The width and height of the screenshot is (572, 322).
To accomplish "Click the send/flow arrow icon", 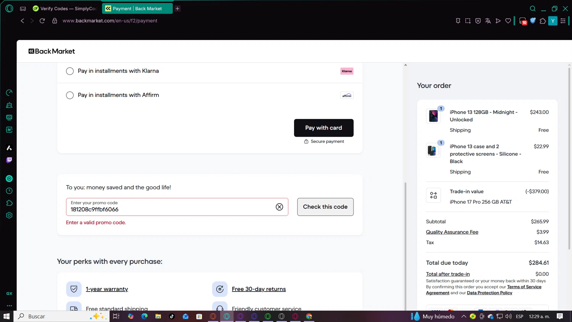I will [x=498, y=21].
